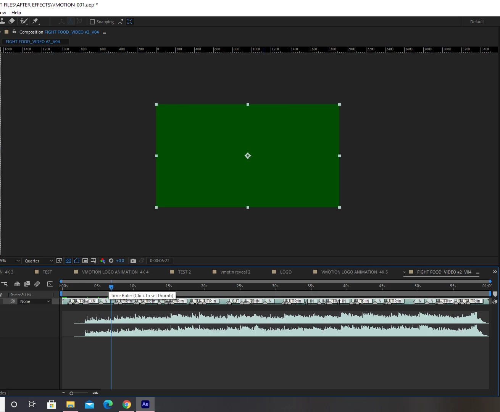Toggle the shy layers switch
The width and height of the screenshot is (500, 412).
17,284
